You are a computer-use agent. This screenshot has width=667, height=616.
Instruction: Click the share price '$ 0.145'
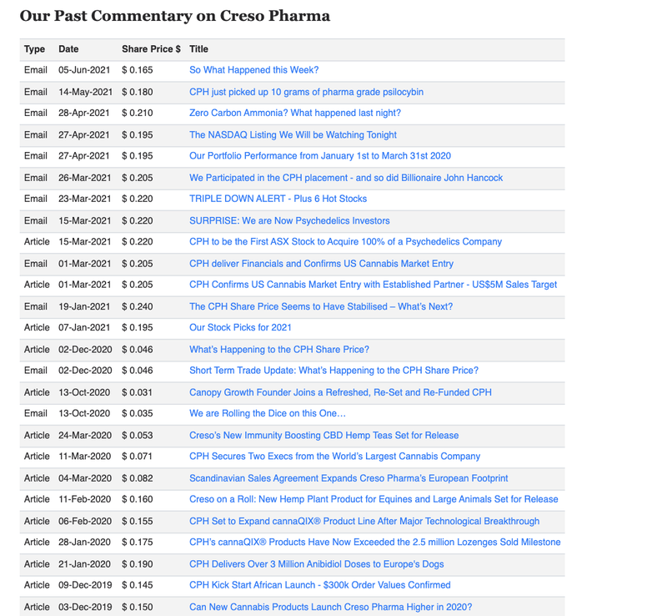click(137, 586)
